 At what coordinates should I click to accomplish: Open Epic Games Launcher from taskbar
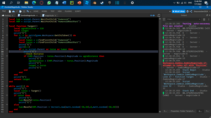point(109,3)
